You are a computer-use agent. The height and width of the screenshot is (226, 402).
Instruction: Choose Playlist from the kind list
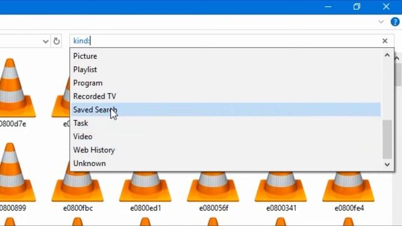tap(225, 70)
